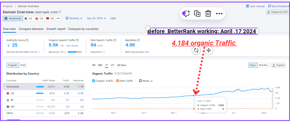Click US keywords value 6.4K

(81, 93)
